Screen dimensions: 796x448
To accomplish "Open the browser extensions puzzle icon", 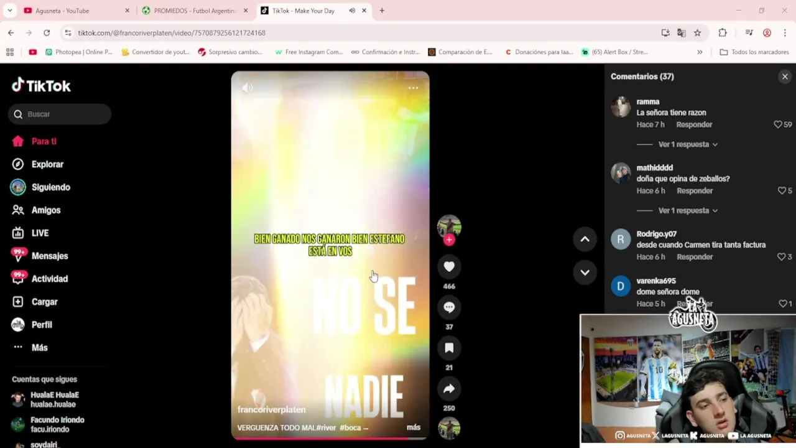I will pos(723,33).
